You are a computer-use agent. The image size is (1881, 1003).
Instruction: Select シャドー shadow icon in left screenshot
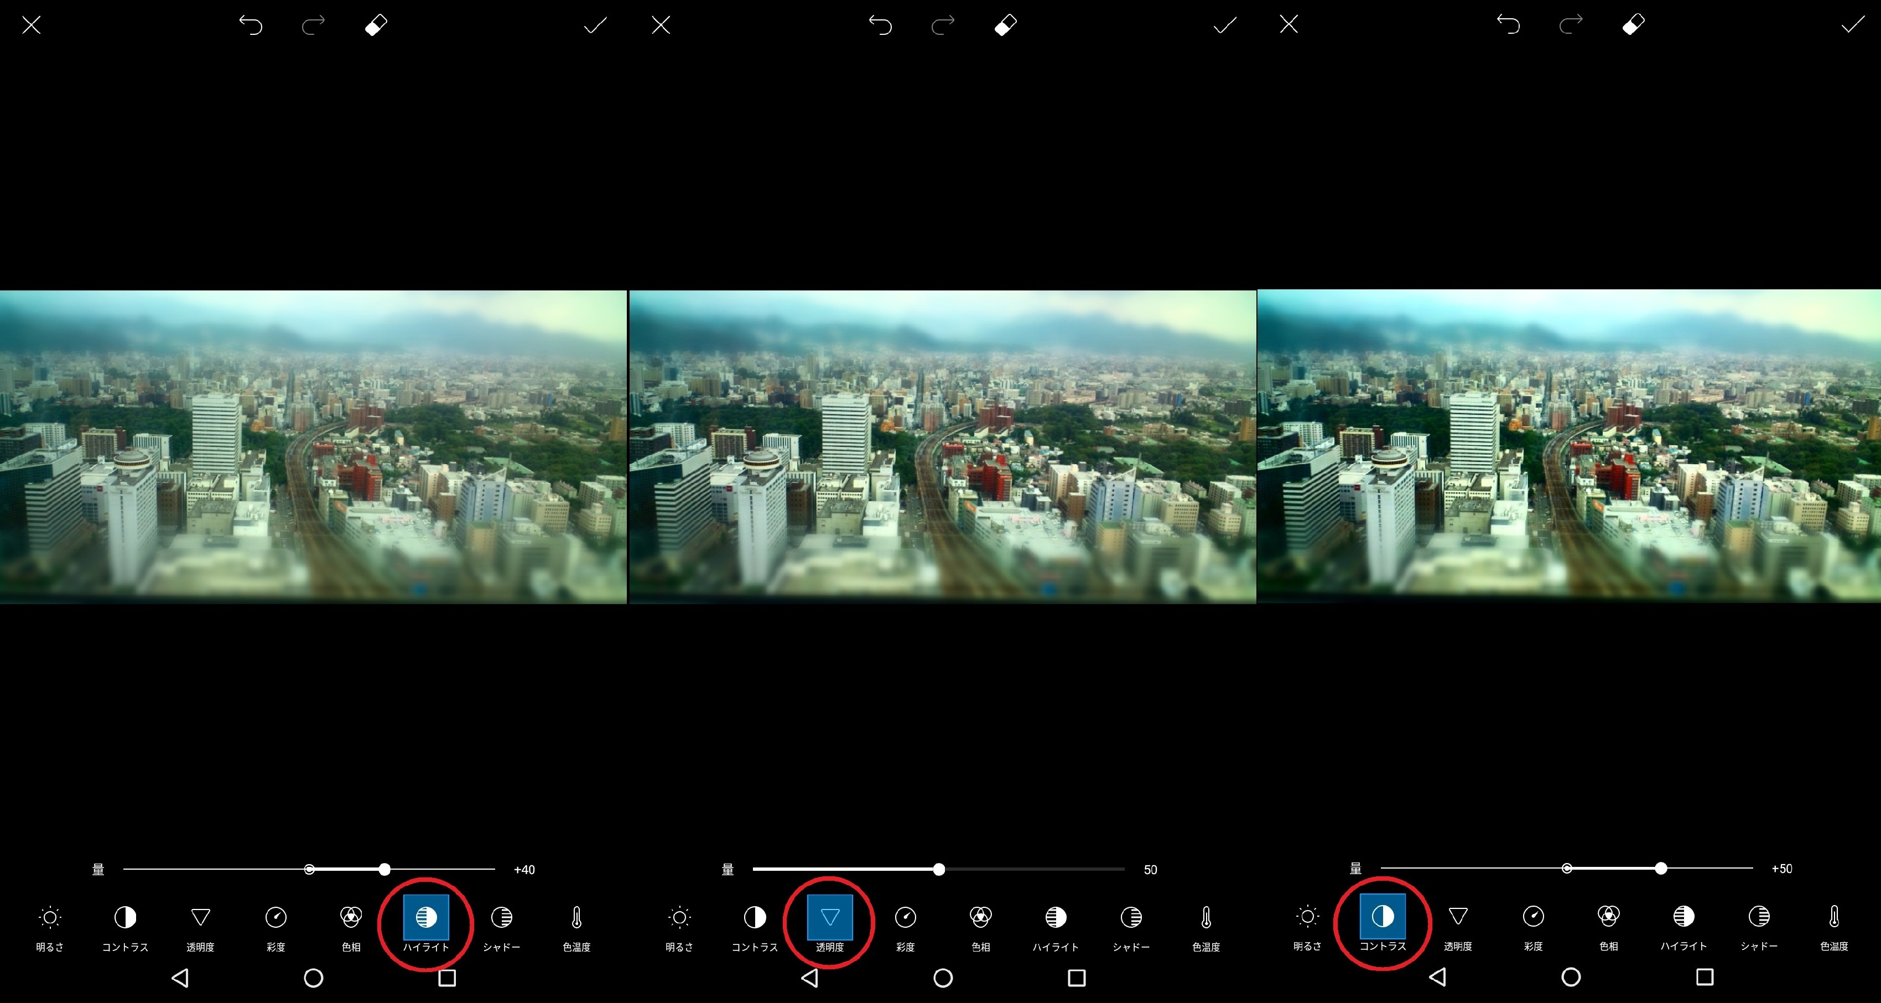click(502, 918)
